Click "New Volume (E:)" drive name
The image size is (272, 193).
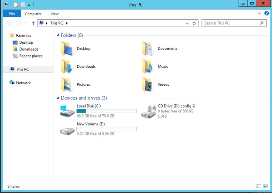click(91, 124)
